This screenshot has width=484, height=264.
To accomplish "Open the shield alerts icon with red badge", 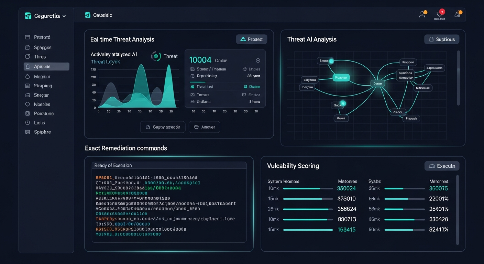I will [440, 13].
